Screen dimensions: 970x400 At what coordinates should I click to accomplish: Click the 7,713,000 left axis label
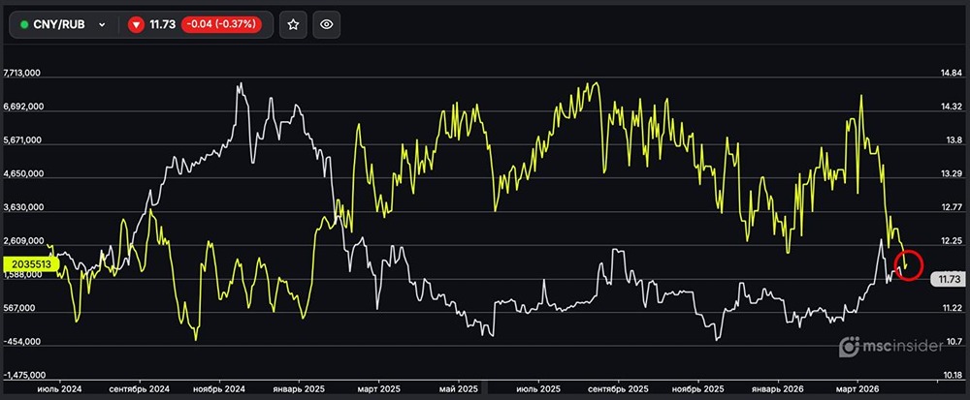point(22,73)
